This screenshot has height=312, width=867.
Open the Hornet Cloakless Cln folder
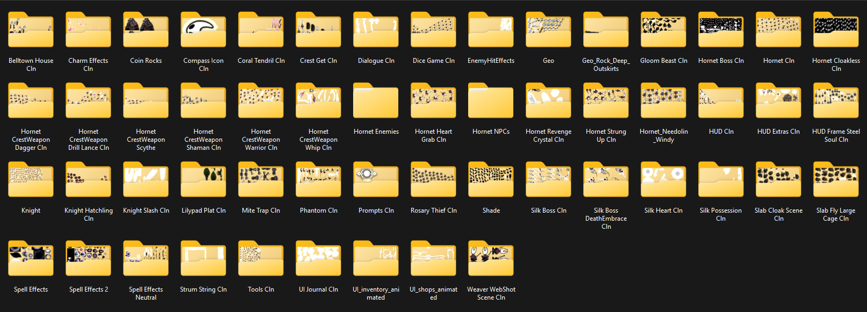836,30
